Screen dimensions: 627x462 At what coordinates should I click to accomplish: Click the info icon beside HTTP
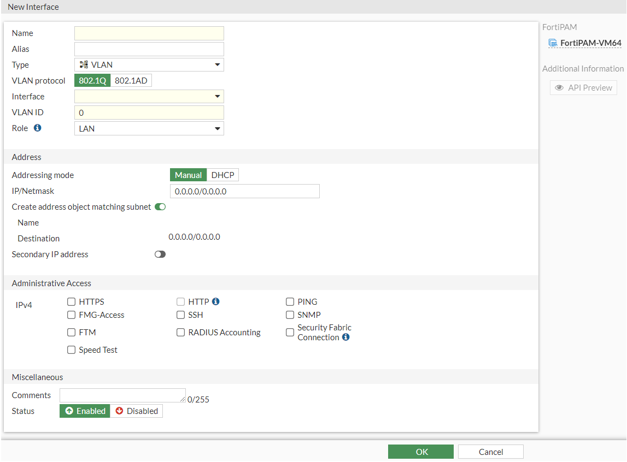click(215, 301)
